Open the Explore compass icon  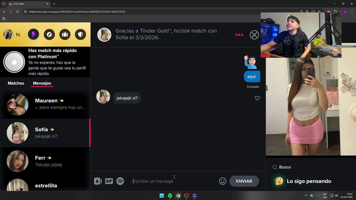coord(49,34)
